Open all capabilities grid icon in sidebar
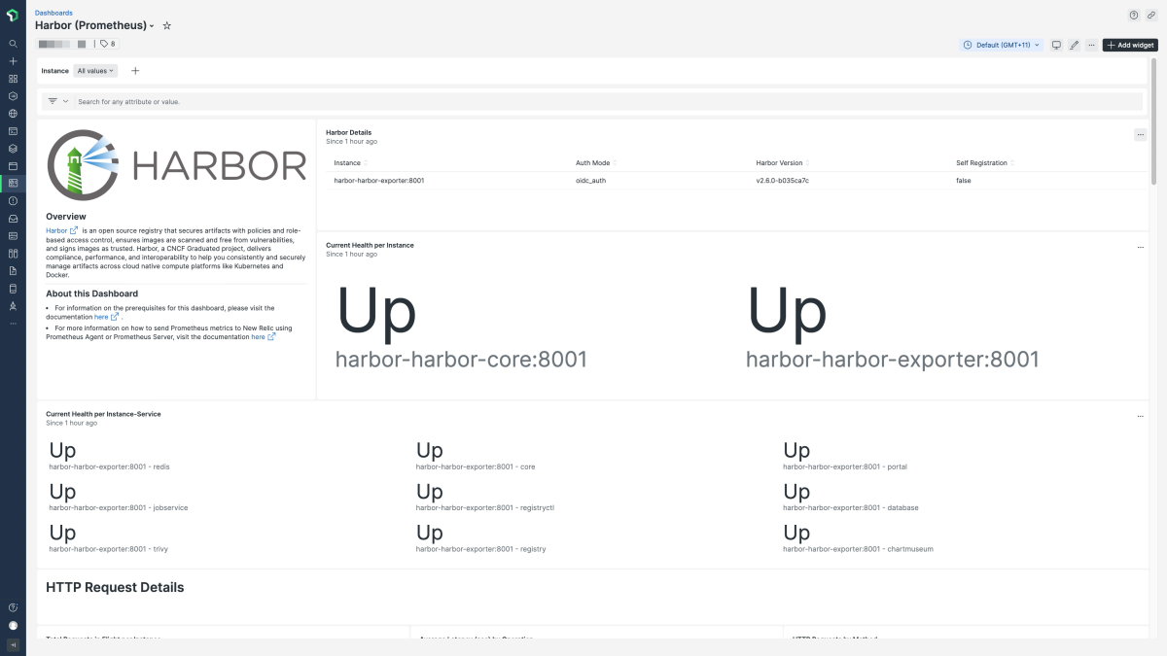 [13, 79]
